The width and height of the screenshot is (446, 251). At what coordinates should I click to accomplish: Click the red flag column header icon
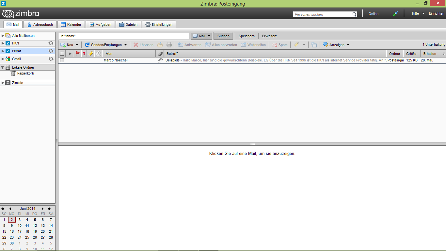(x=78, y=54)
